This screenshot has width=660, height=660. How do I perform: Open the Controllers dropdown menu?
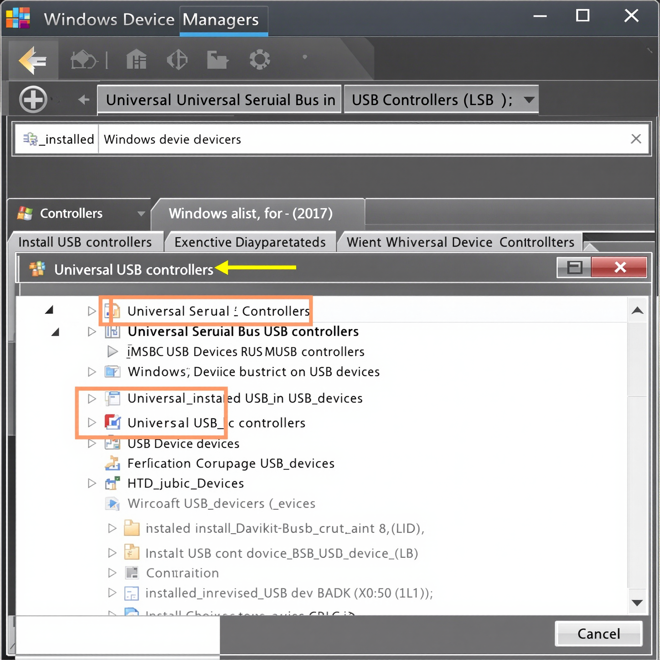point(141,214)
